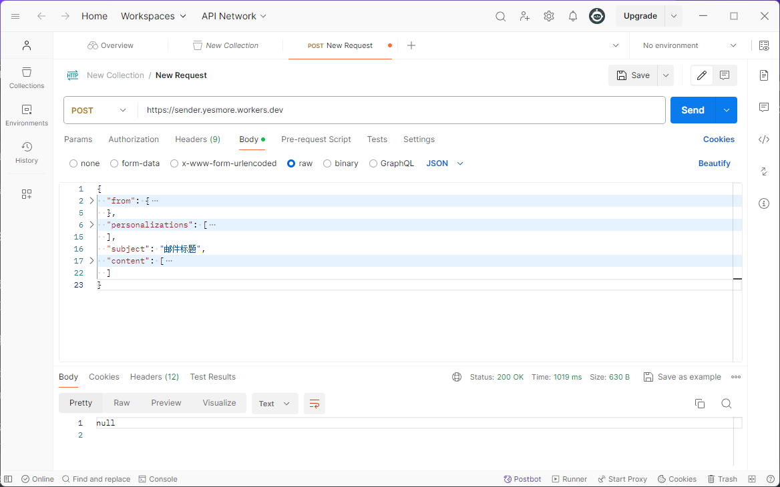Click the request URL field
The image size is (780, 487).
pyautogui.click(x=401, y=110)
